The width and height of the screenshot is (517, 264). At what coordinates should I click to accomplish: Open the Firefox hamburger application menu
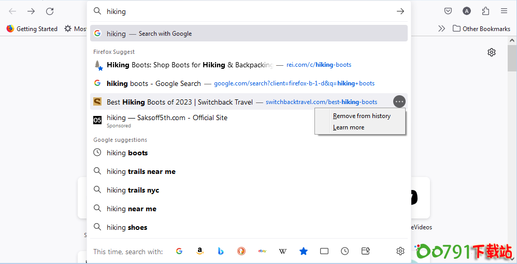pos(504,11)
